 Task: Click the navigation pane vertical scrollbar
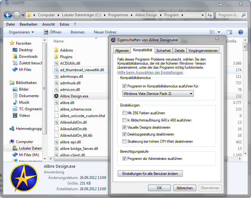45,89
